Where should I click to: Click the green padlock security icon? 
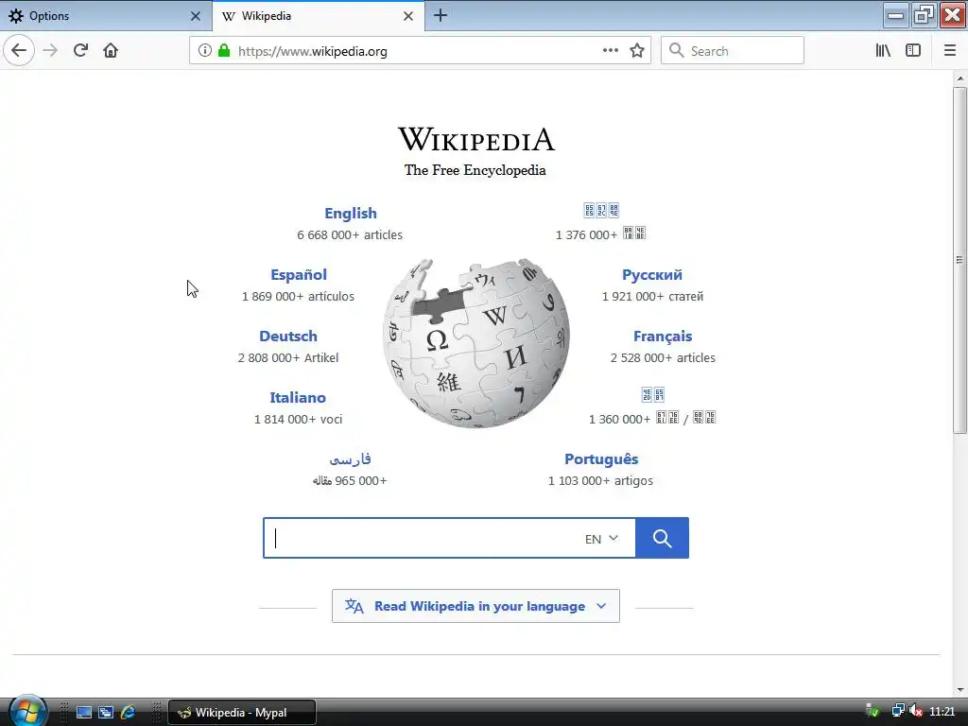coord(223,51)
